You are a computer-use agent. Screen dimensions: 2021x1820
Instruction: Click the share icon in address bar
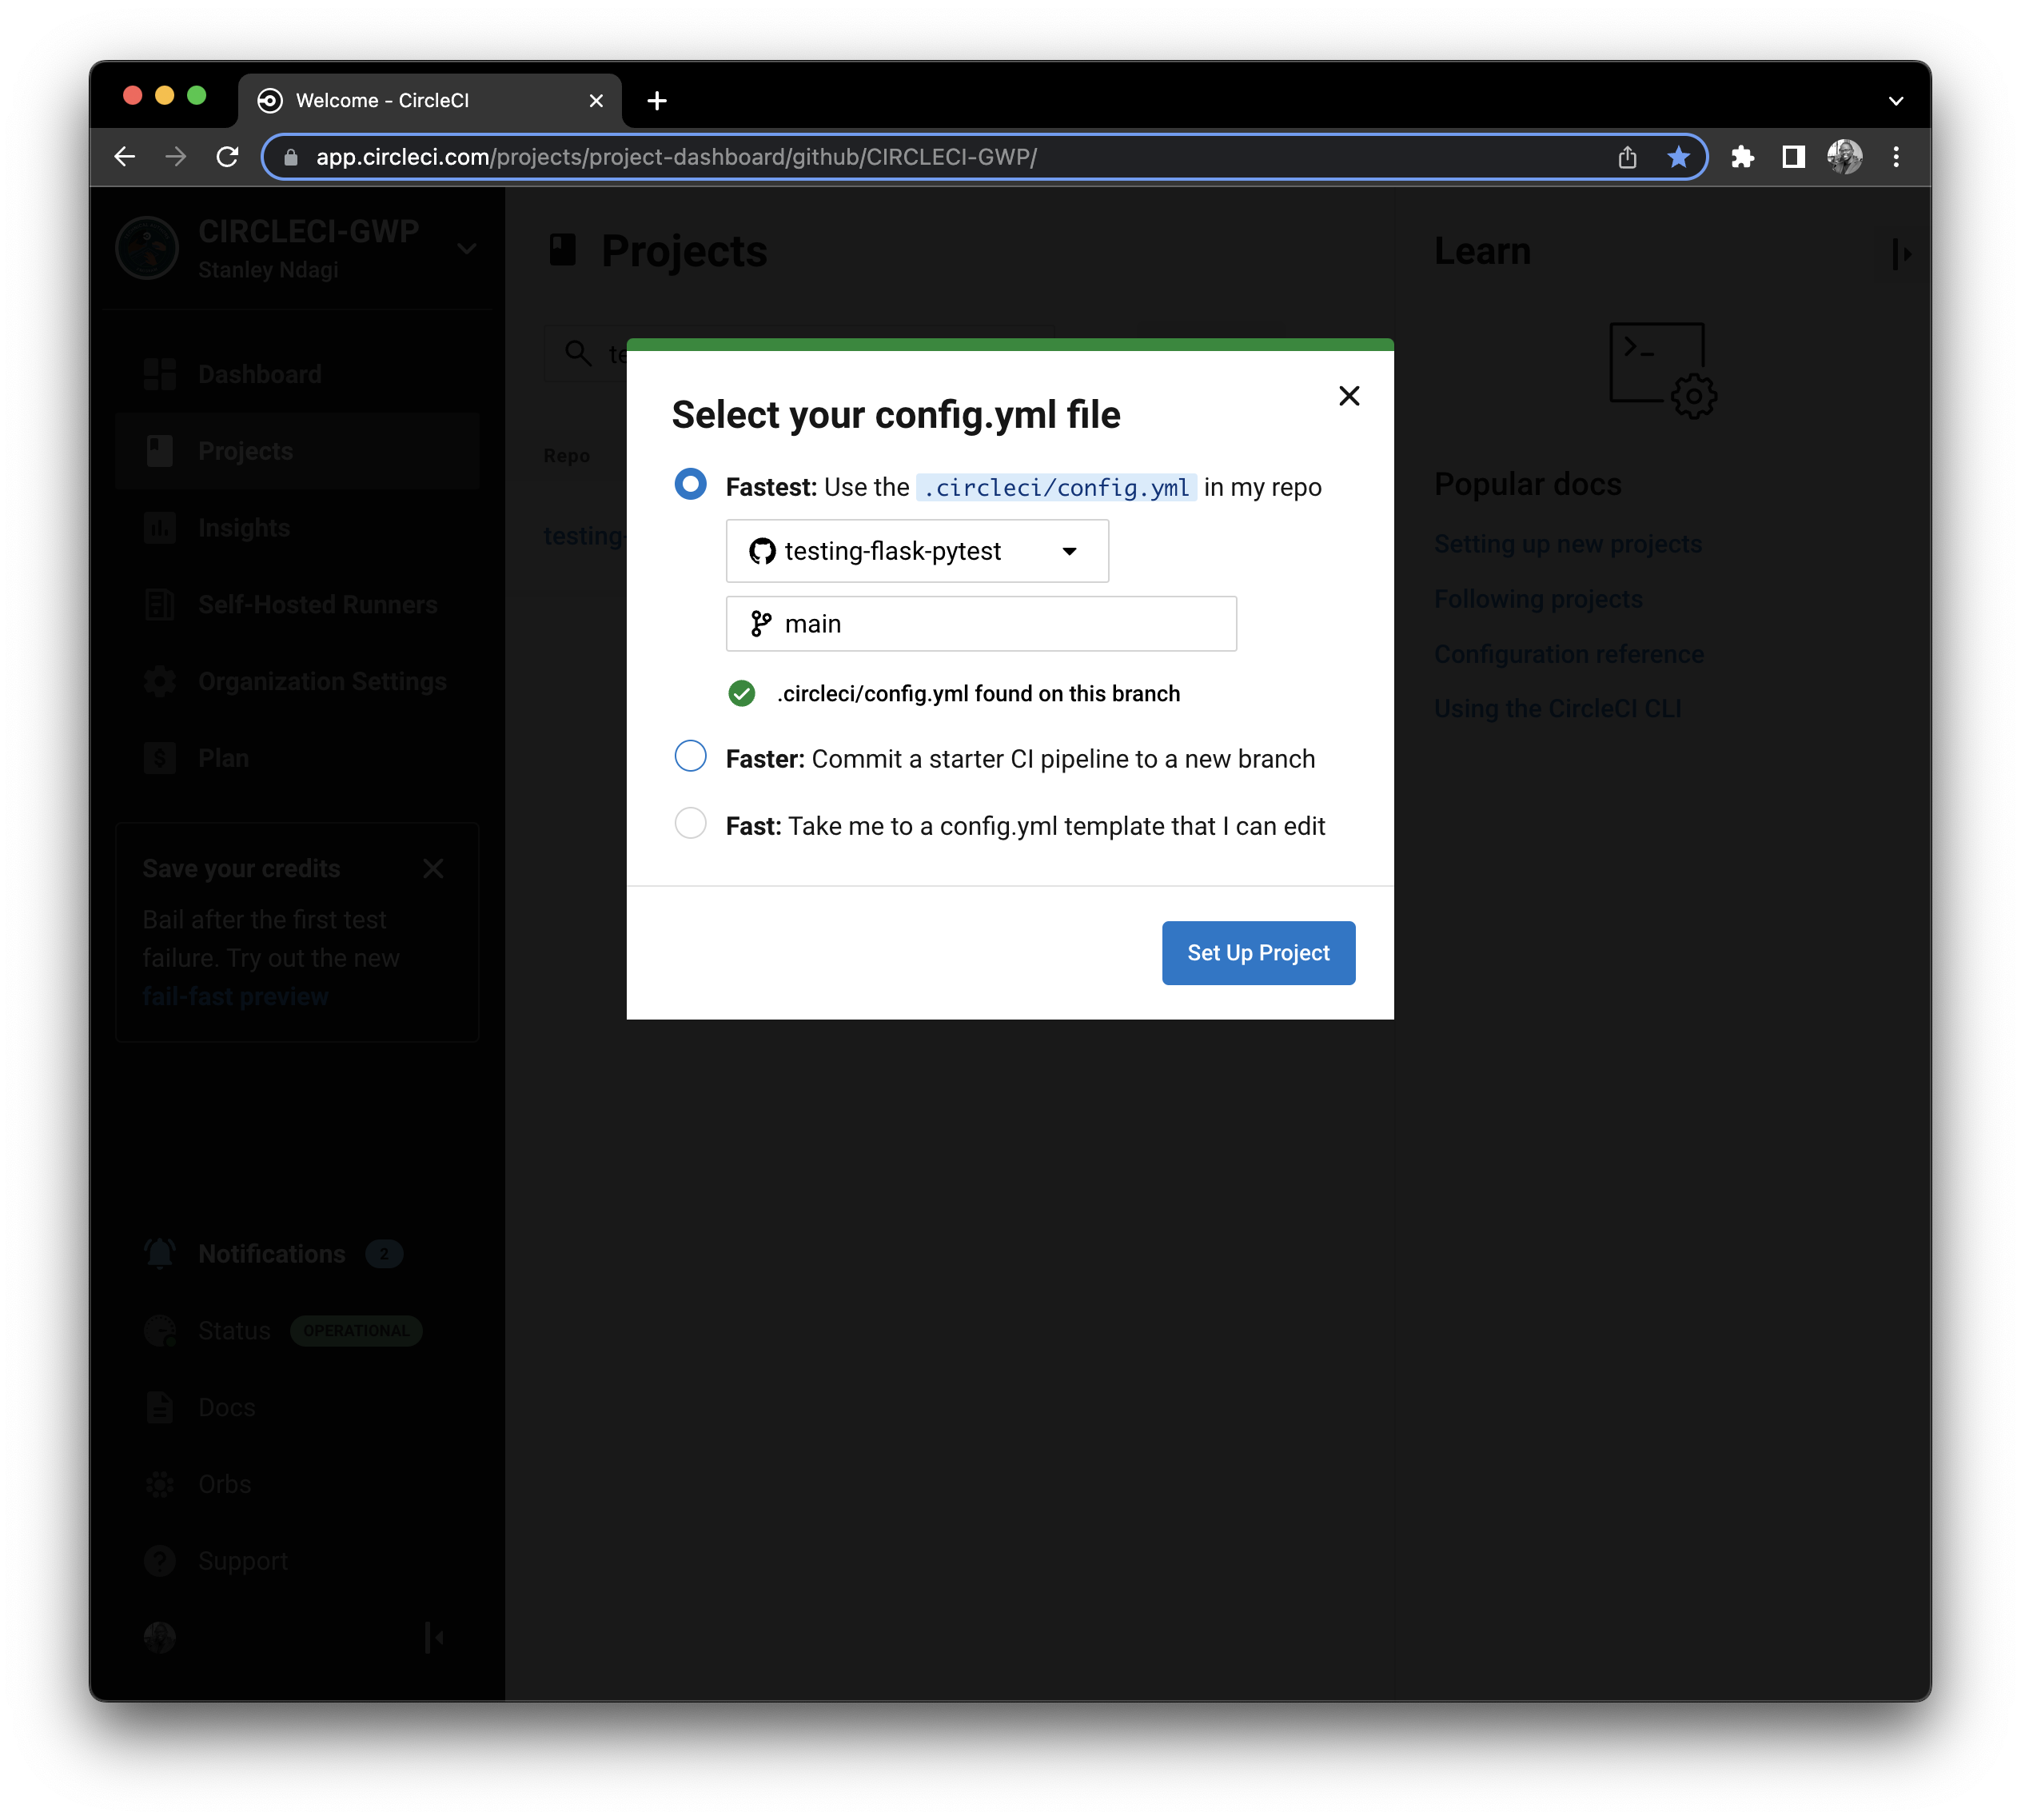[1627, 157]
